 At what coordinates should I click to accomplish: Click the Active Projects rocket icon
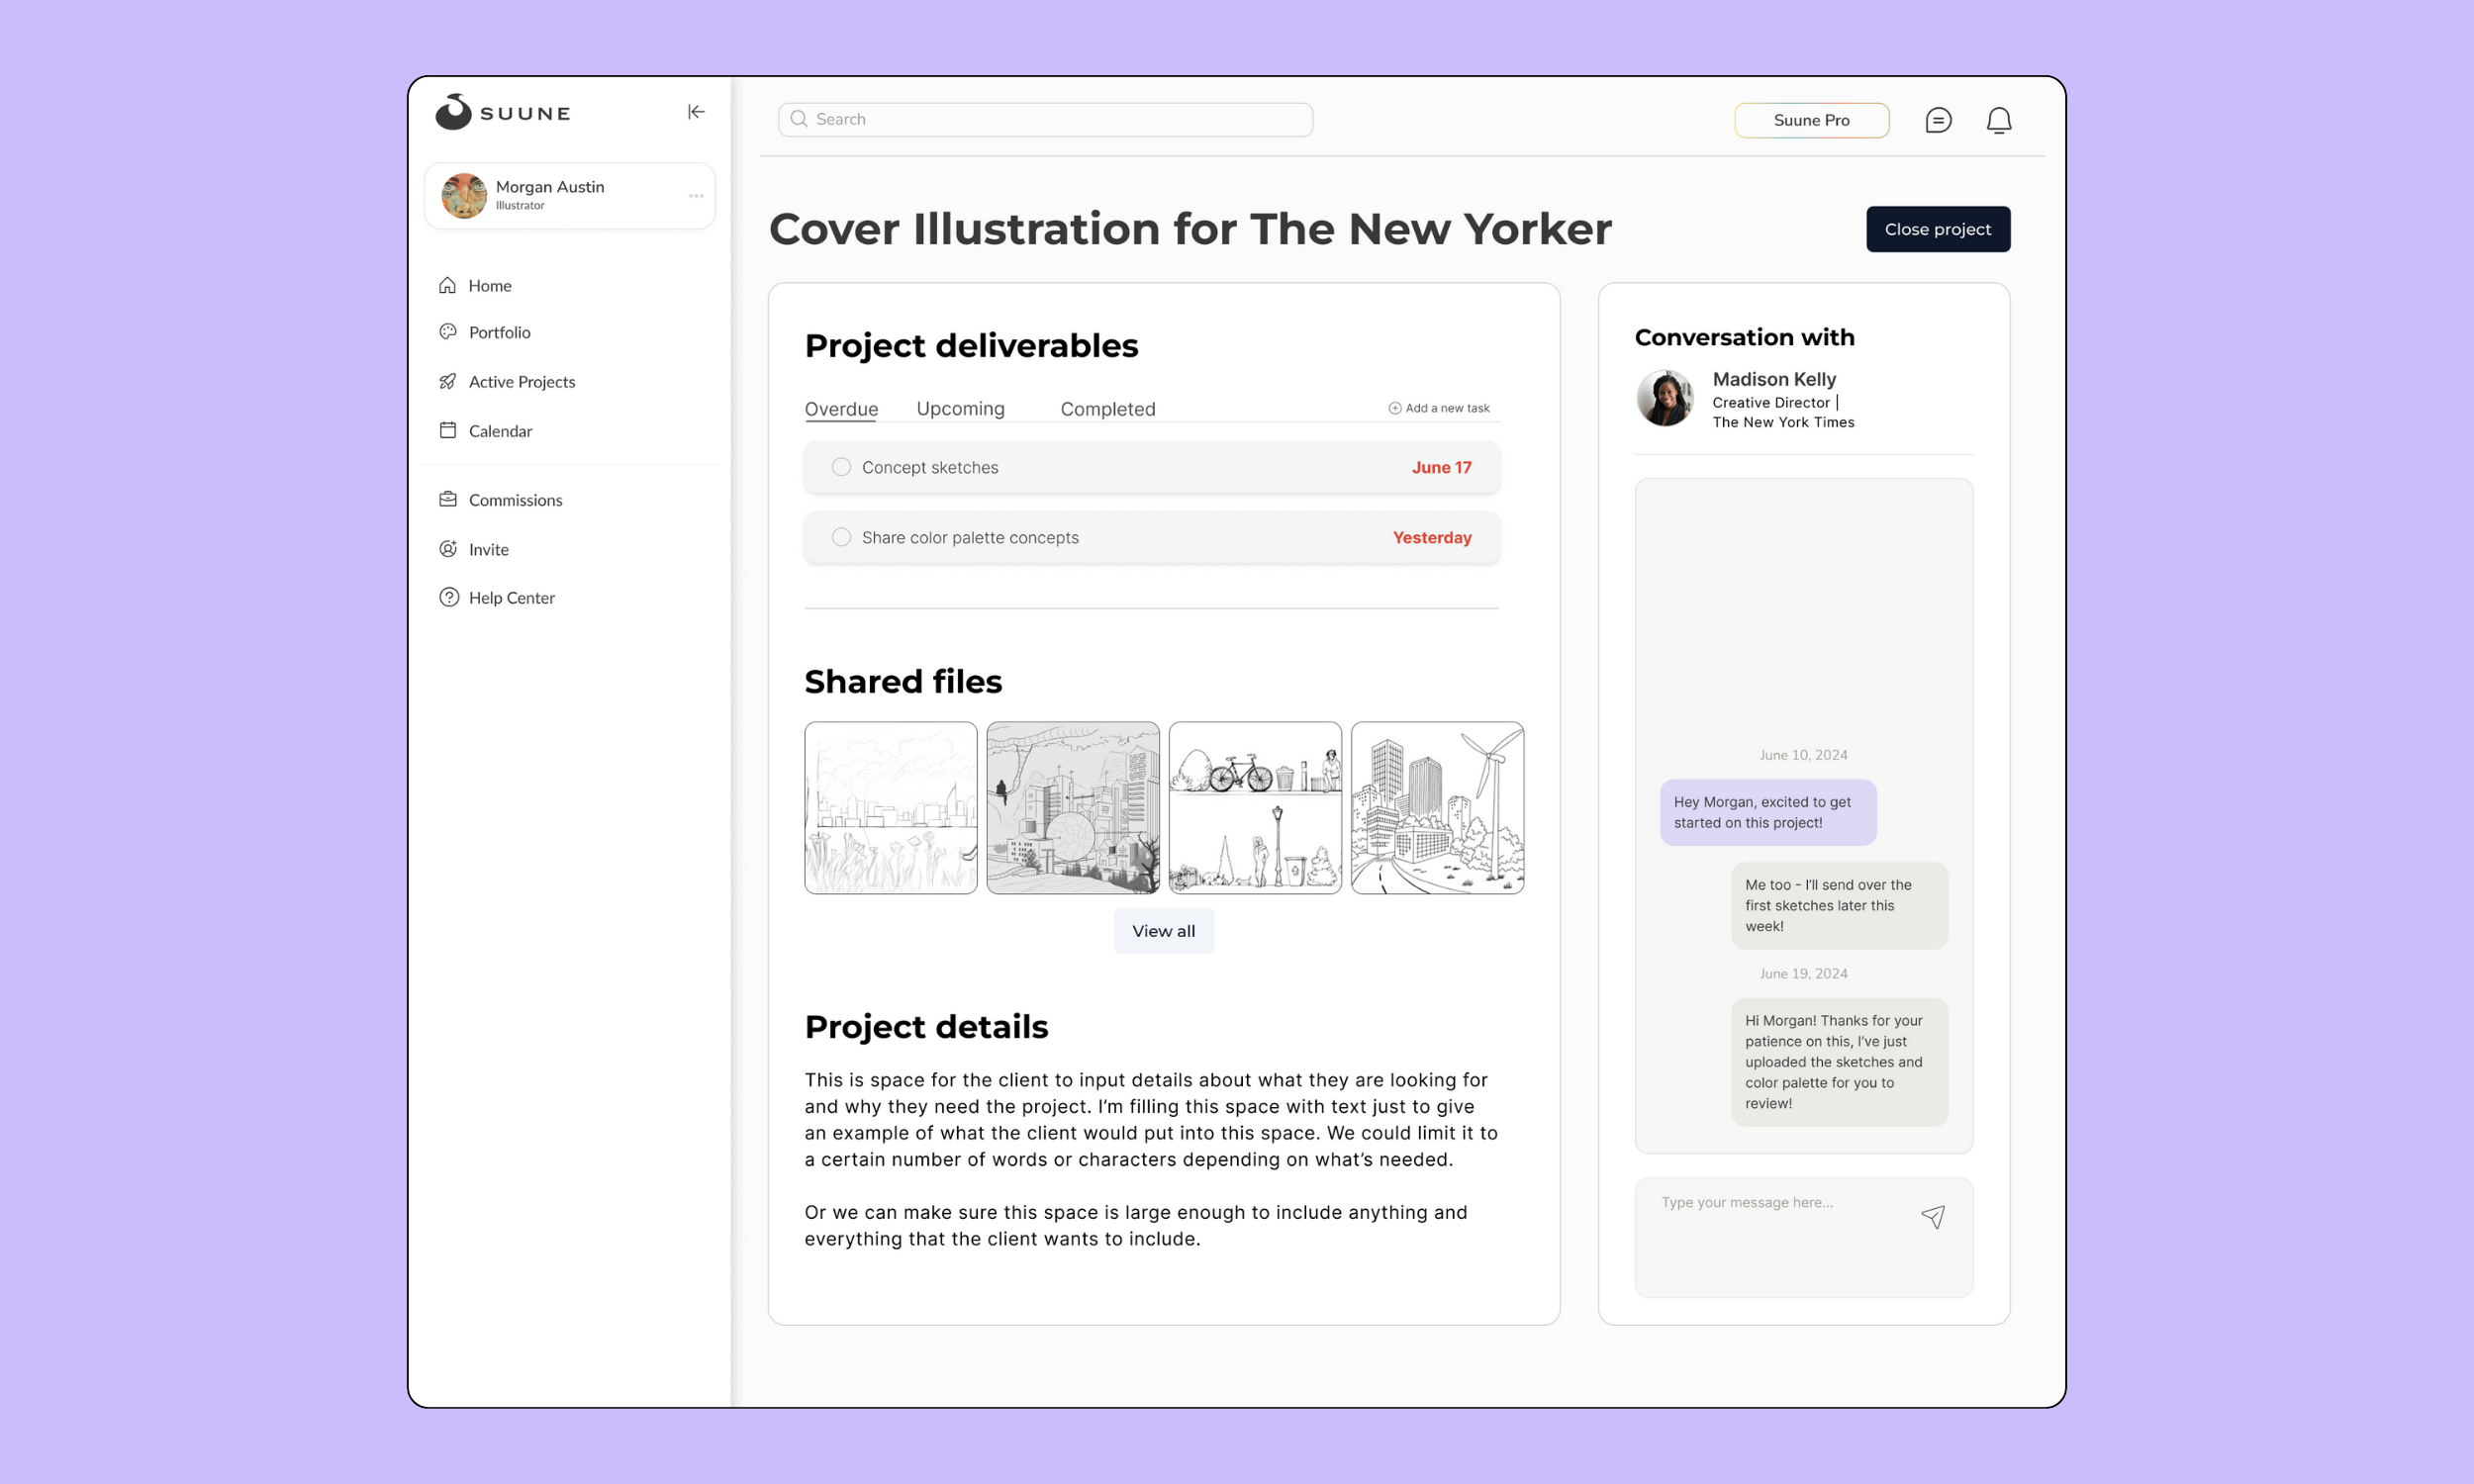448,381
